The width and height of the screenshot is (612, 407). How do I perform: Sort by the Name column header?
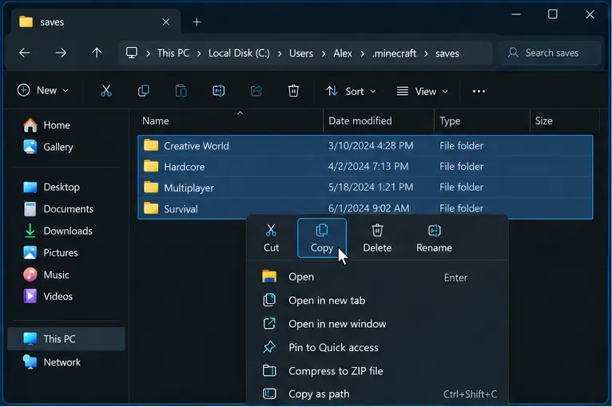[230, 121]
